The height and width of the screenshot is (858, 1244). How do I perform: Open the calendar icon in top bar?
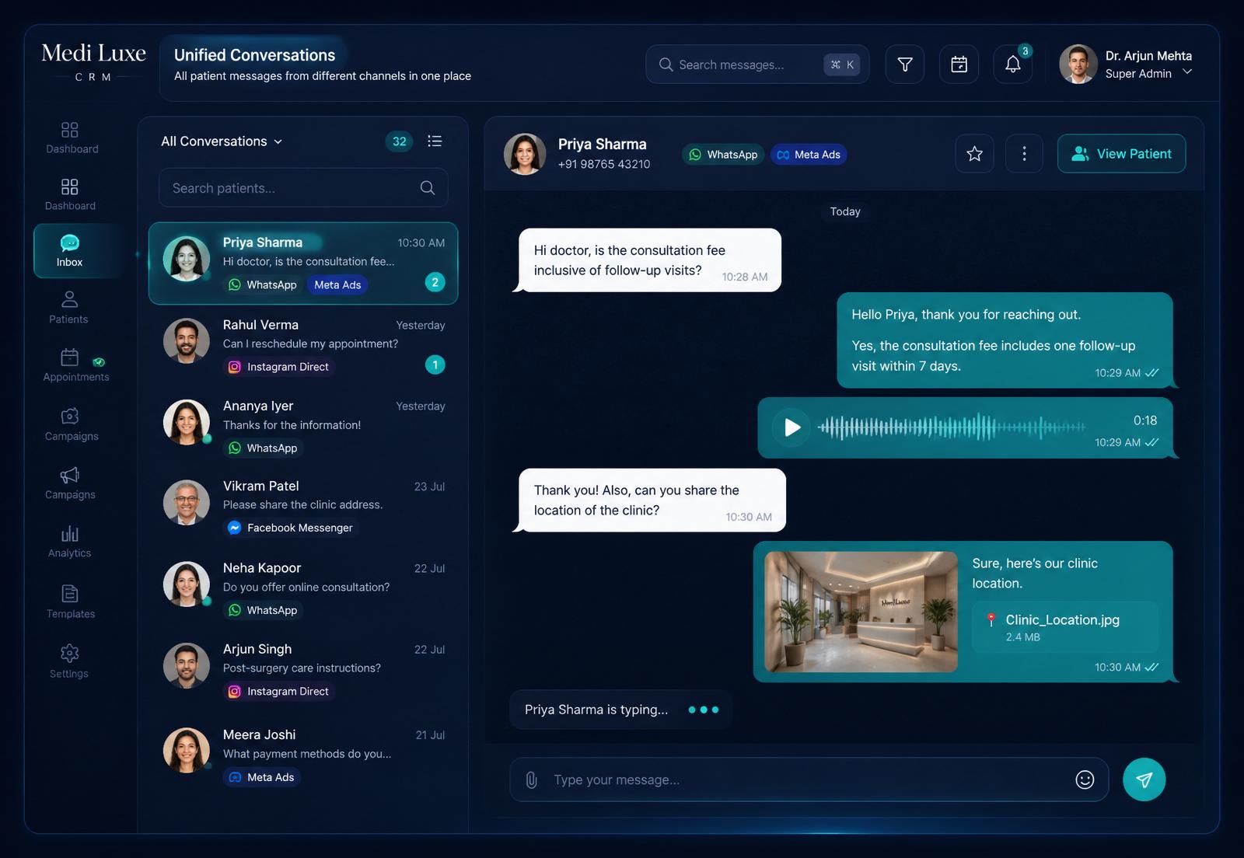pos(959,65)
